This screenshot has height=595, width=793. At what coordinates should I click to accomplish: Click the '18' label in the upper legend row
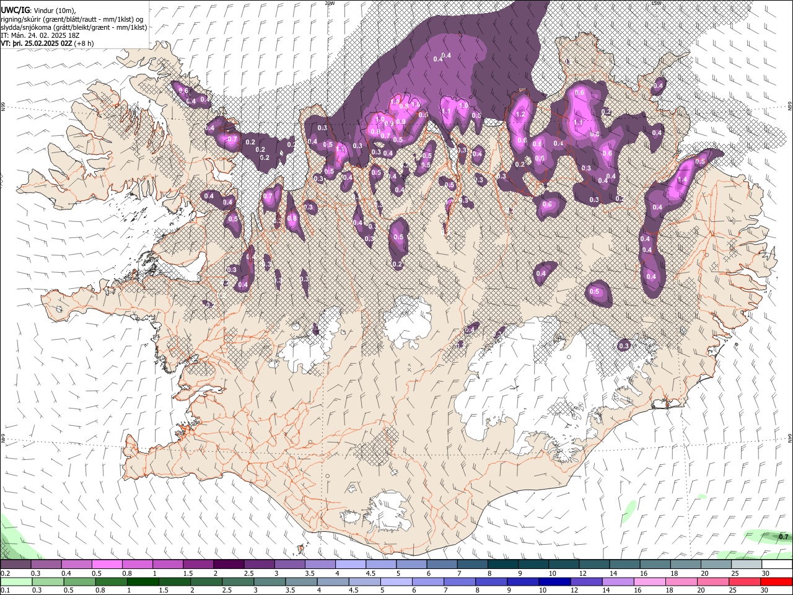click(674, 573)
